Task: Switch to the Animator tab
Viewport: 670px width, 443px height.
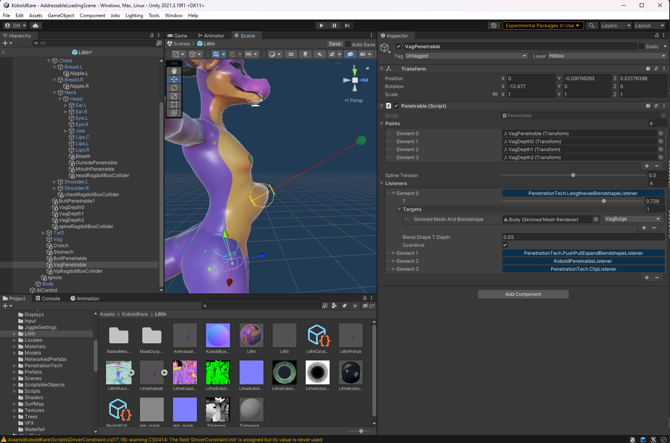Action: (211, 35)
